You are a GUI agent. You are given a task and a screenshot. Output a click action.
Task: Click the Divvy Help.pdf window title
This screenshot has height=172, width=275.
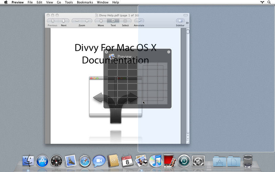[x=119, y=15]
